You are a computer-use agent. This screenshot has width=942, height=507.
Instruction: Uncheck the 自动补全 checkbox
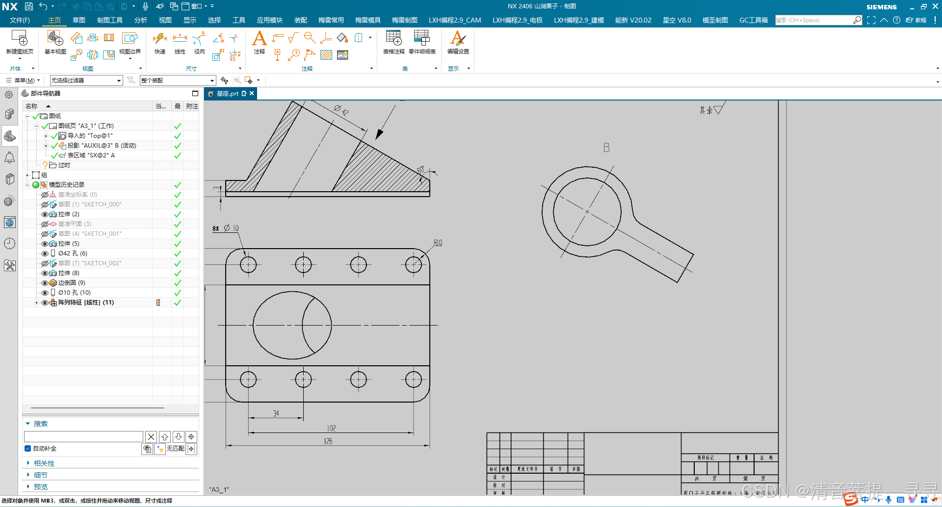28,448
